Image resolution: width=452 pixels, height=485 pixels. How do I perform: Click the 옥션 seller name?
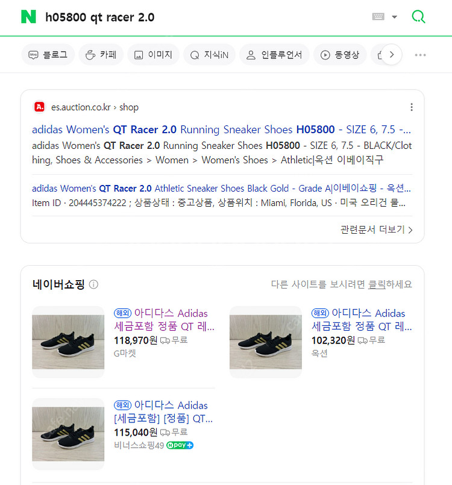319,353
